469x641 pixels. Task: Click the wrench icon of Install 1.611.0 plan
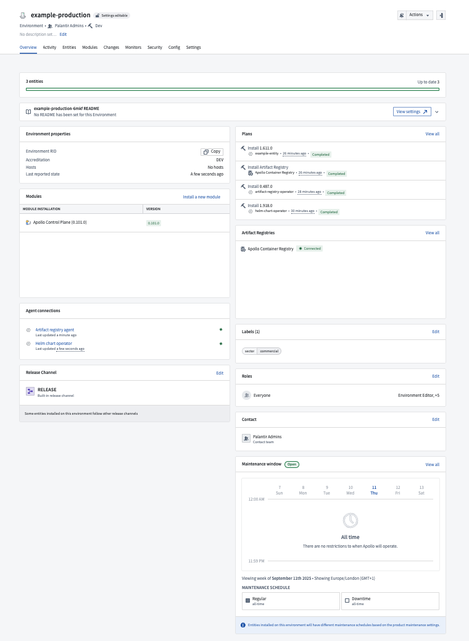tap(243, 148)
